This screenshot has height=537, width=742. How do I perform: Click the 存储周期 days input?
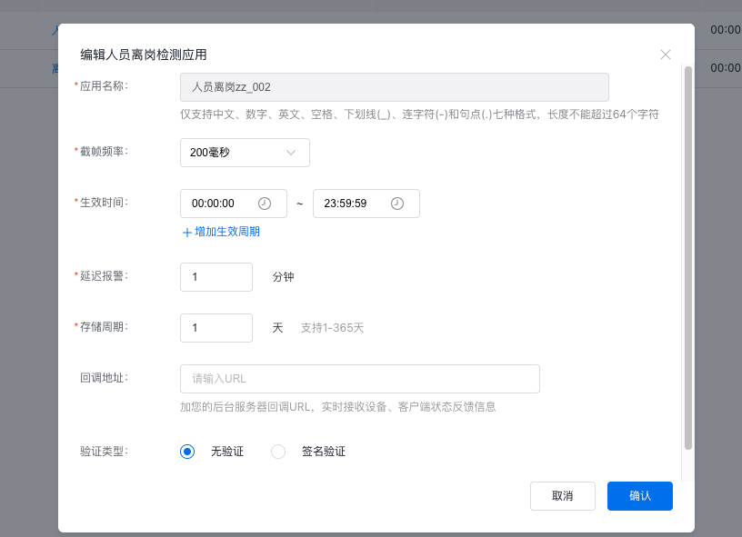click(216, 328)
